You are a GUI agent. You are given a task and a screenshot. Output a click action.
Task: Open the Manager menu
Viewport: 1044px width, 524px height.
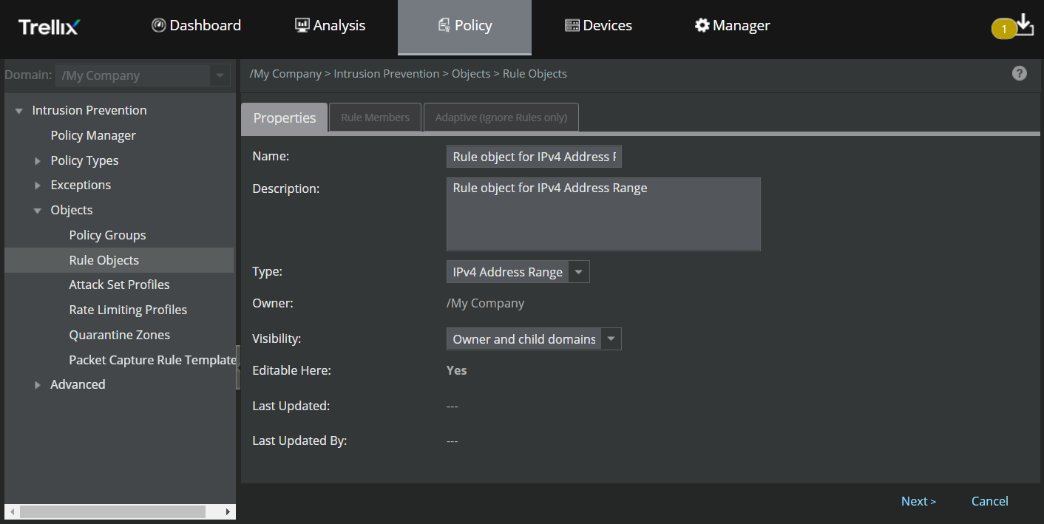[x=732, y=26]
